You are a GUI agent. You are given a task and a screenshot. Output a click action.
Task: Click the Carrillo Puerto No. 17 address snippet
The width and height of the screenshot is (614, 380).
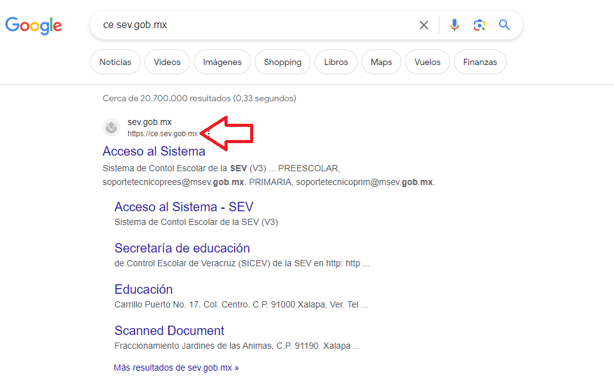[241, 304]
